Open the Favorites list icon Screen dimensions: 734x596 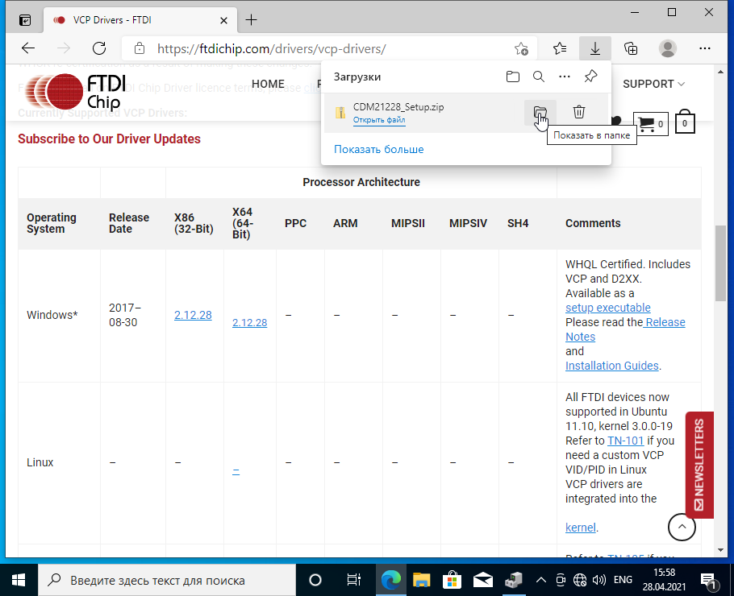560,48
